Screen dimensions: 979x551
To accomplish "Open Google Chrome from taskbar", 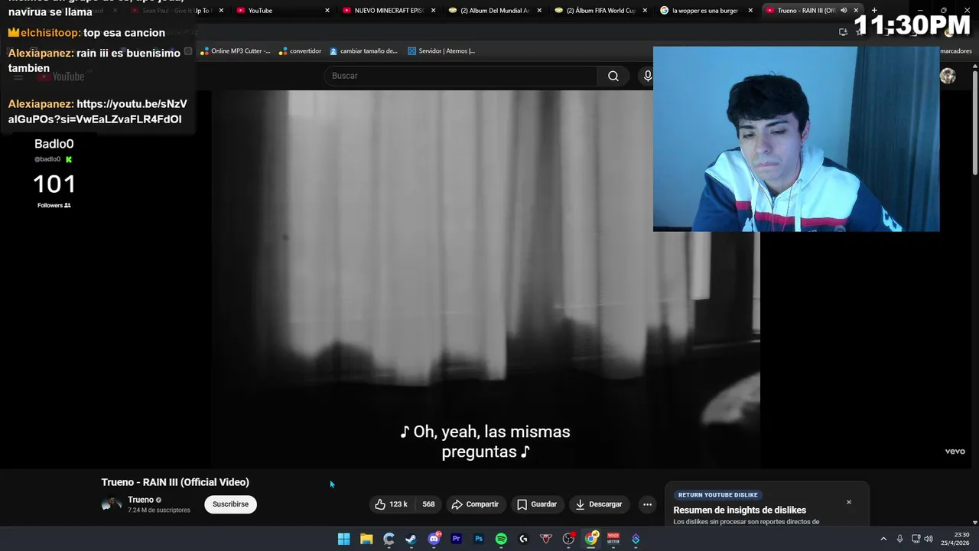I will tap(590, 539).
